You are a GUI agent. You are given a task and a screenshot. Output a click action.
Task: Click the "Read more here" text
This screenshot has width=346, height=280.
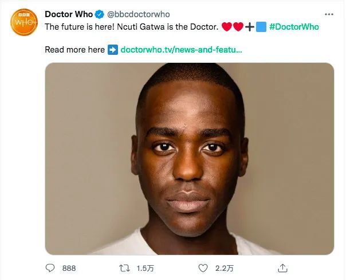pos(74,50)
